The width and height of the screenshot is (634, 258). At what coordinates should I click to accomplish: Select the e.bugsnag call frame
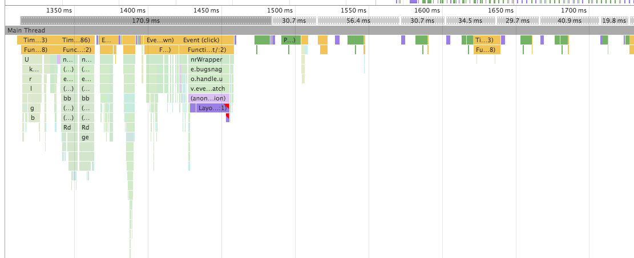coord(209,69)
